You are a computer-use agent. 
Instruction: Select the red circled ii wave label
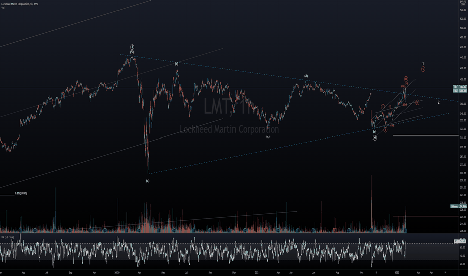coord(385,130)
